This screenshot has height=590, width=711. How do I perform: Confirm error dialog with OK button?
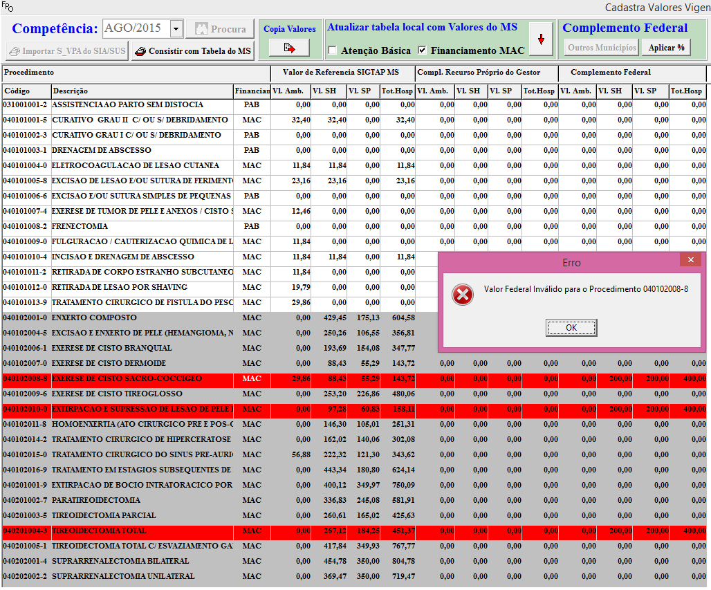tap(571, 328)
